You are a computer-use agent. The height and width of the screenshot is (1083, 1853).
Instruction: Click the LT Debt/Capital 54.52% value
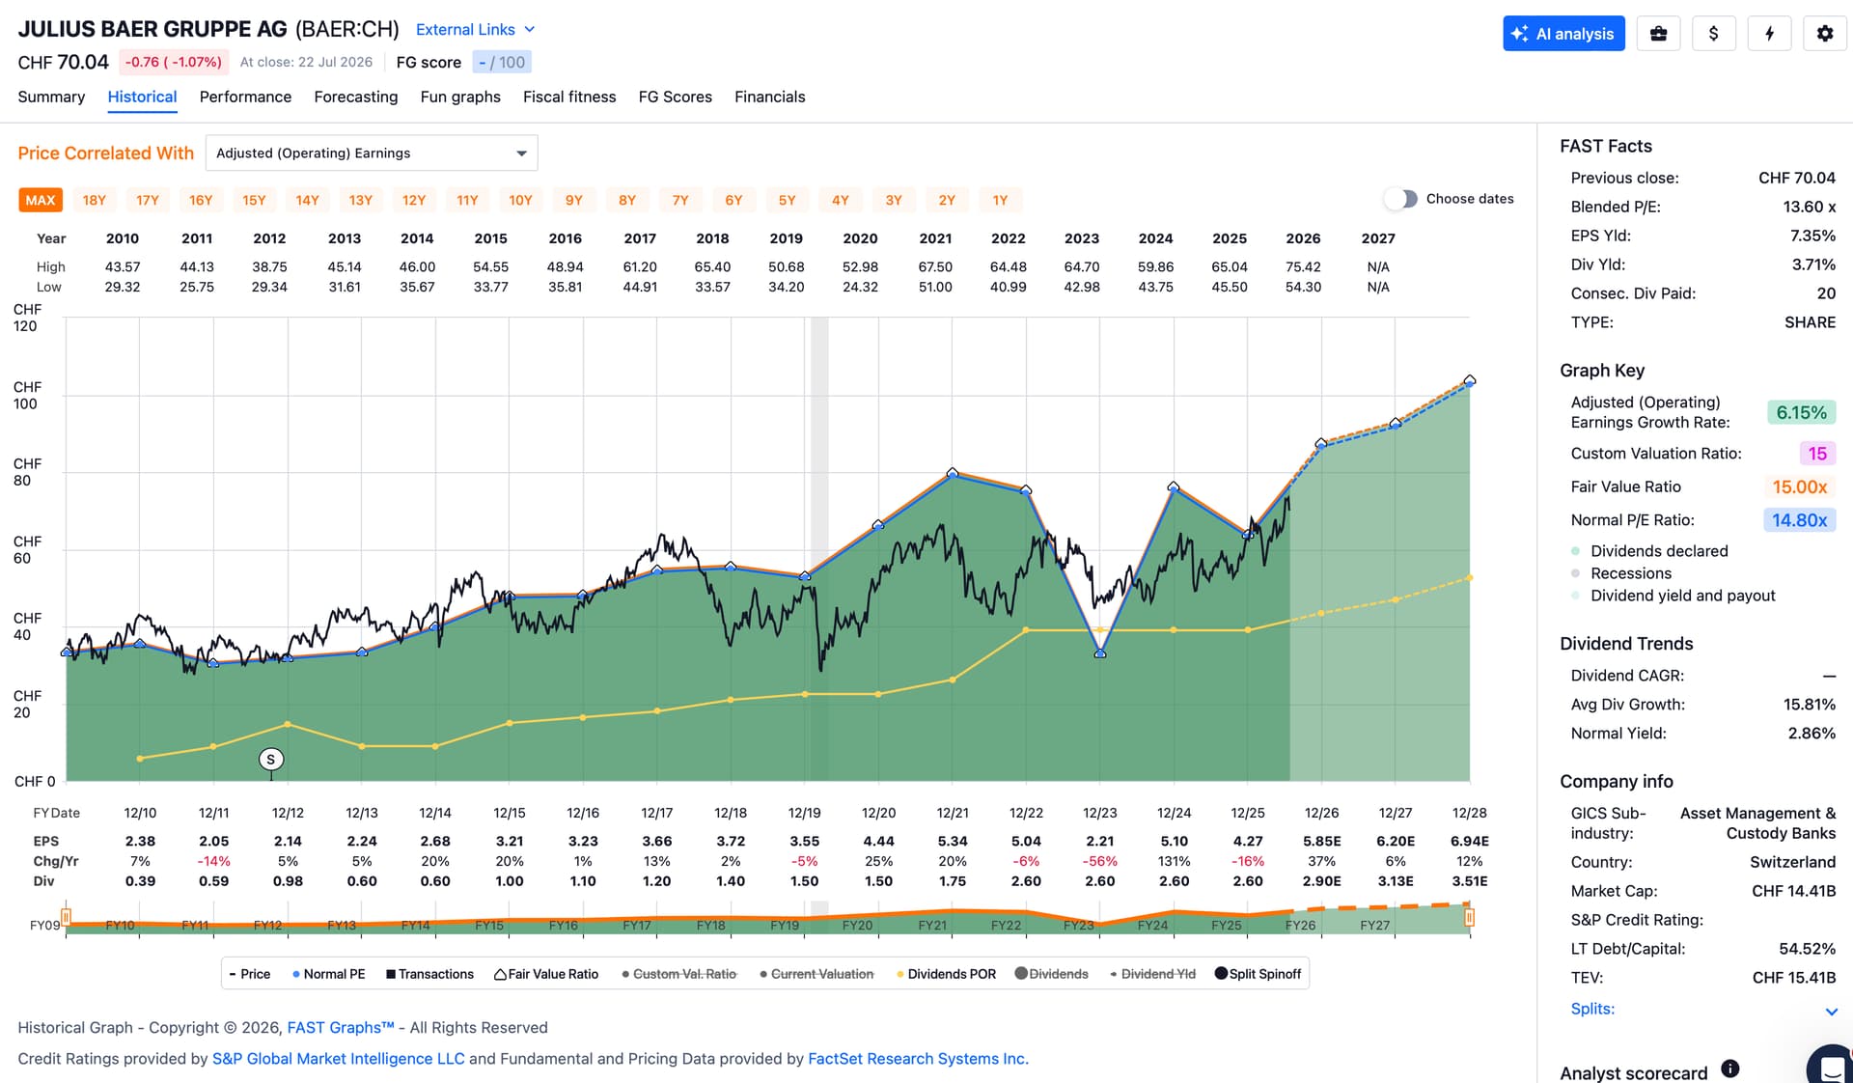pyautogui.click(x=1807, y=949)
